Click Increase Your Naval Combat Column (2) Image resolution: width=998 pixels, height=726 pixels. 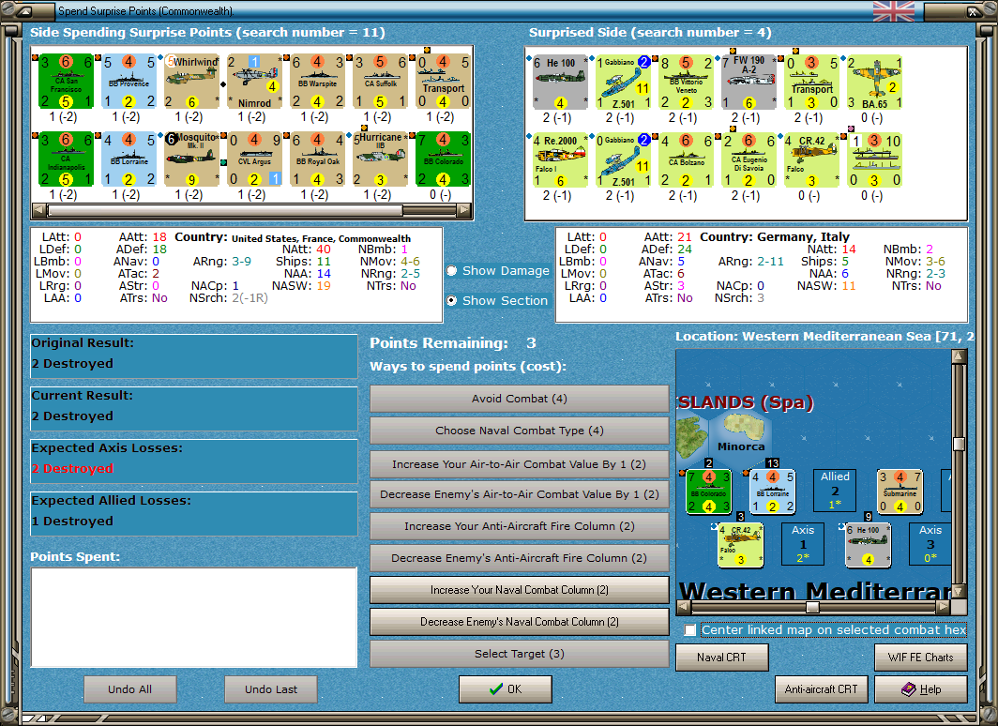(520, 590)
